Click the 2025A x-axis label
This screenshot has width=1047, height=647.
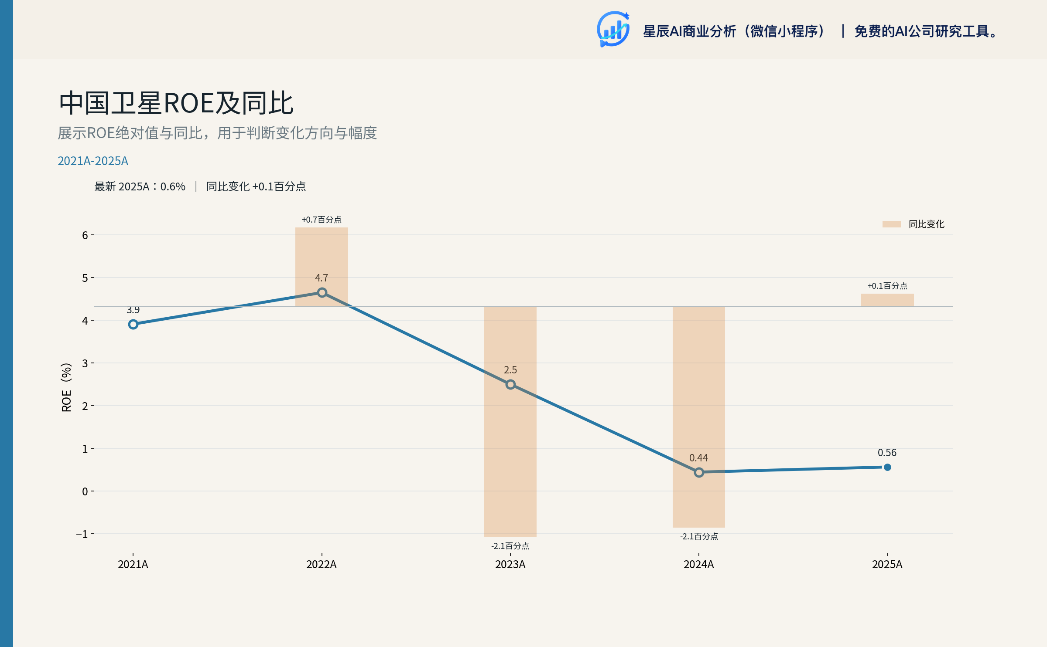(x=887, y=564)
